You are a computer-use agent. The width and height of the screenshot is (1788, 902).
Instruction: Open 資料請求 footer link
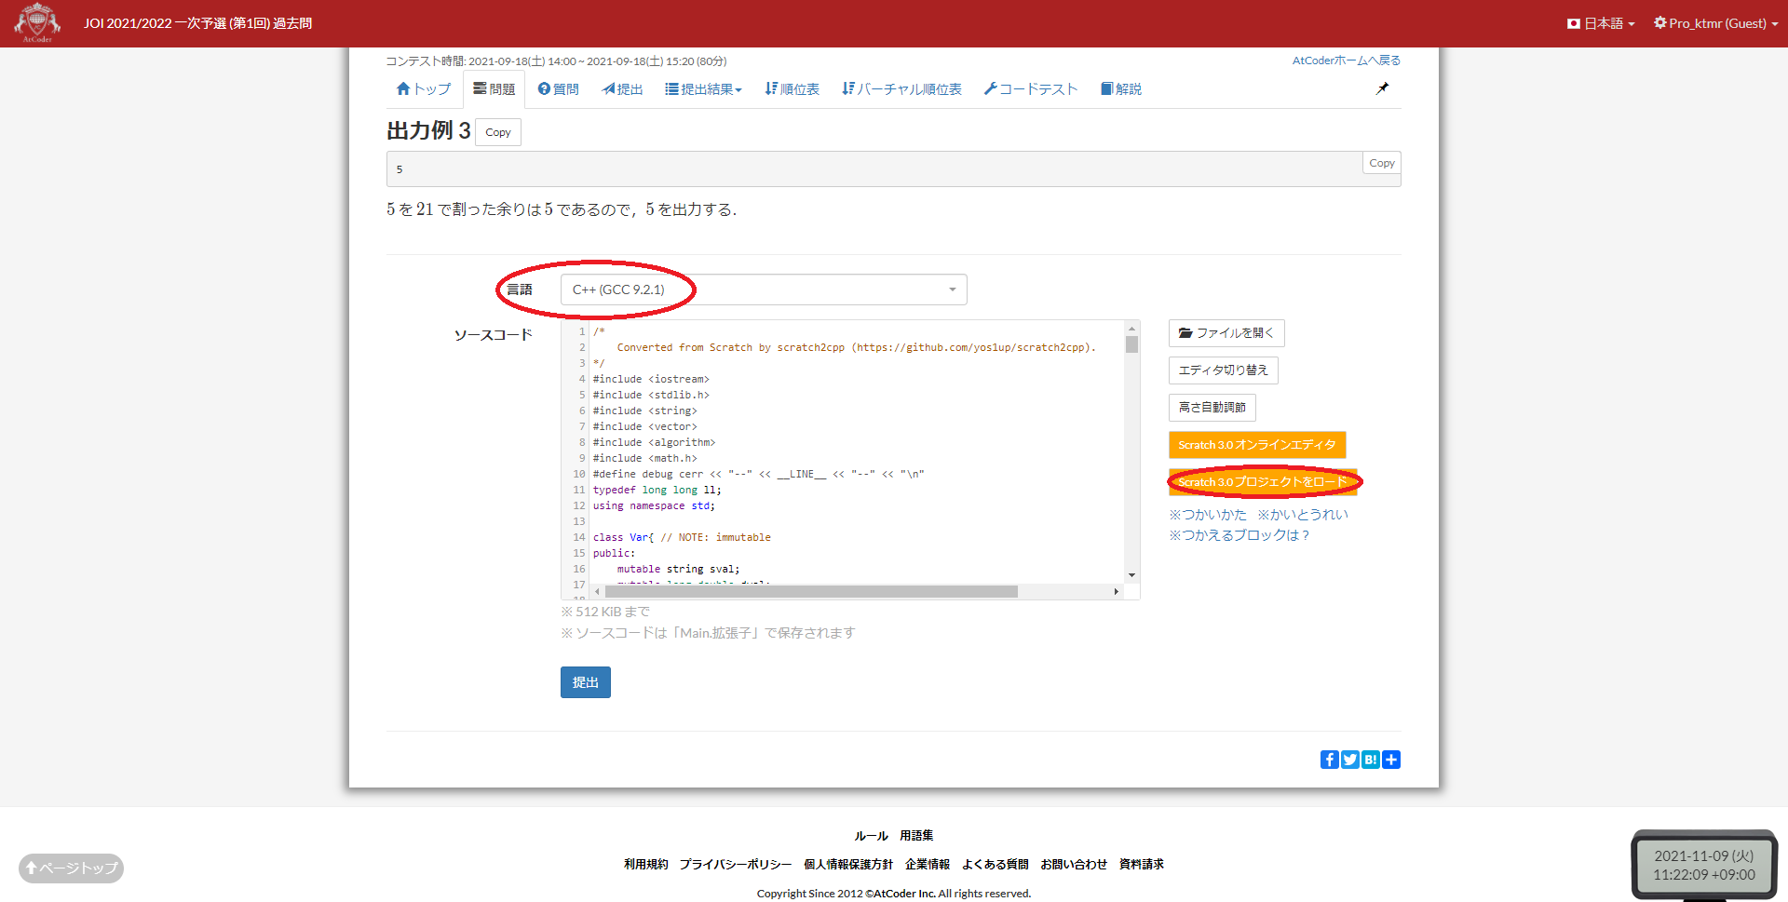pos(1142,865)
